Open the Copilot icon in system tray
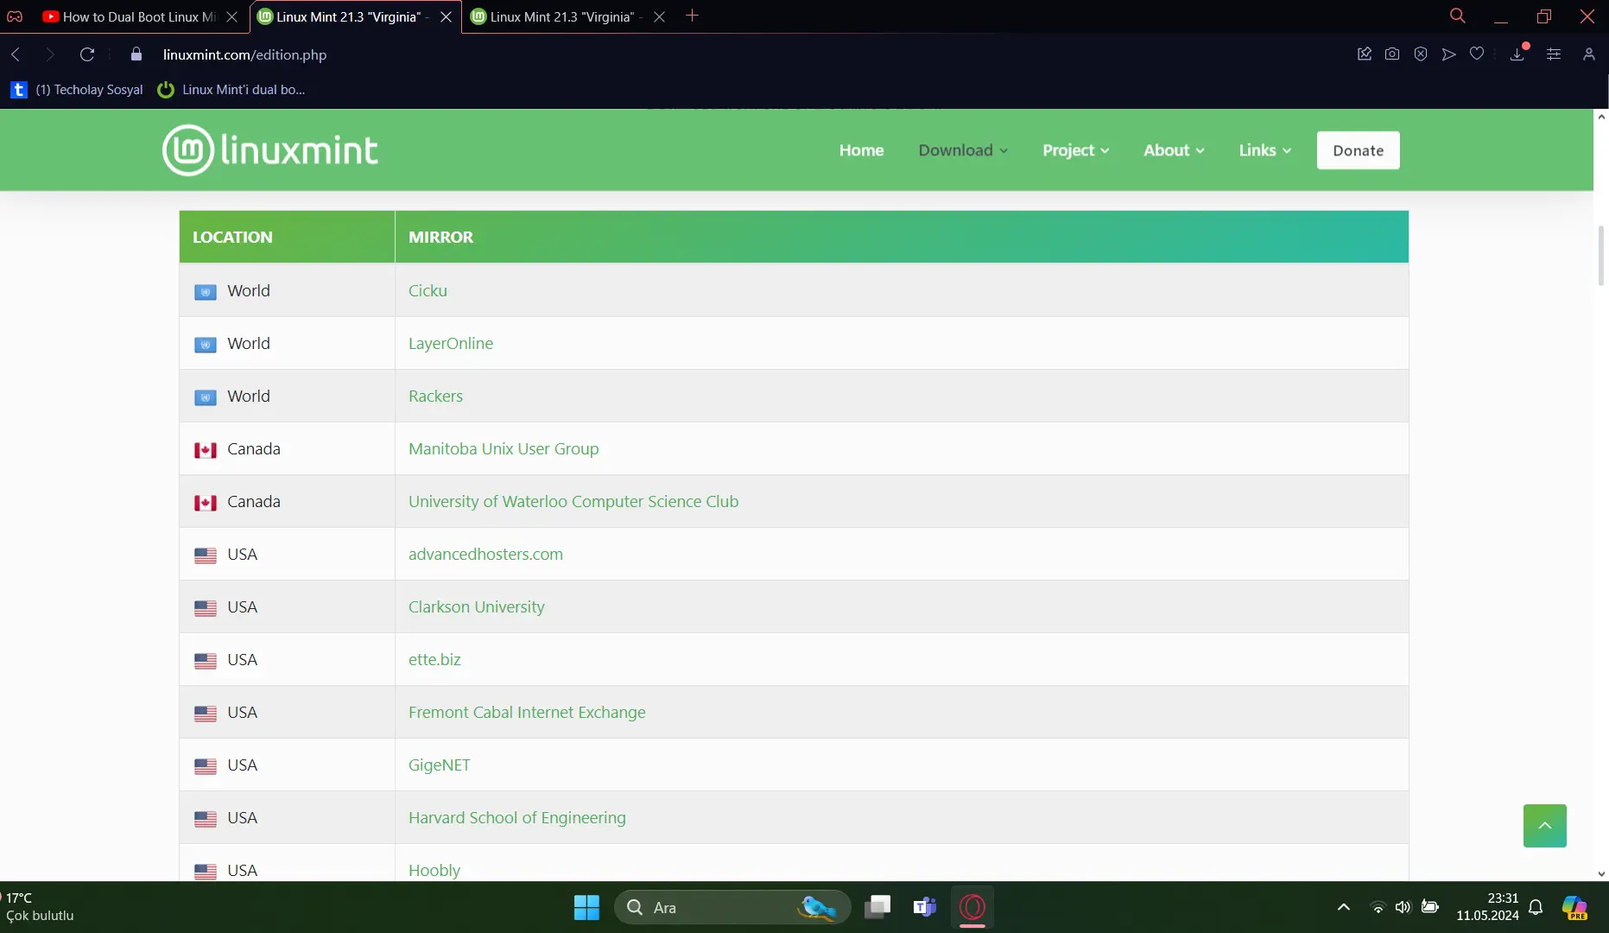Screen dimensions: 1609x933 pos(1574,908)
